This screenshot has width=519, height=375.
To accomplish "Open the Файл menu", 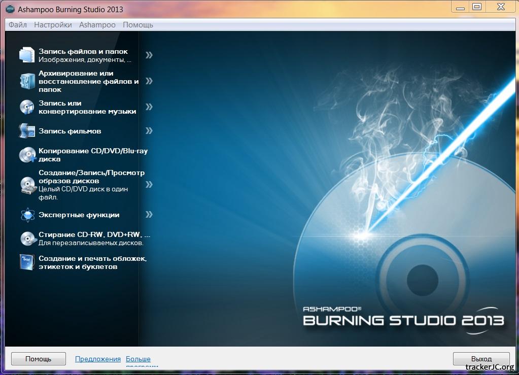I will pos(18,25).
